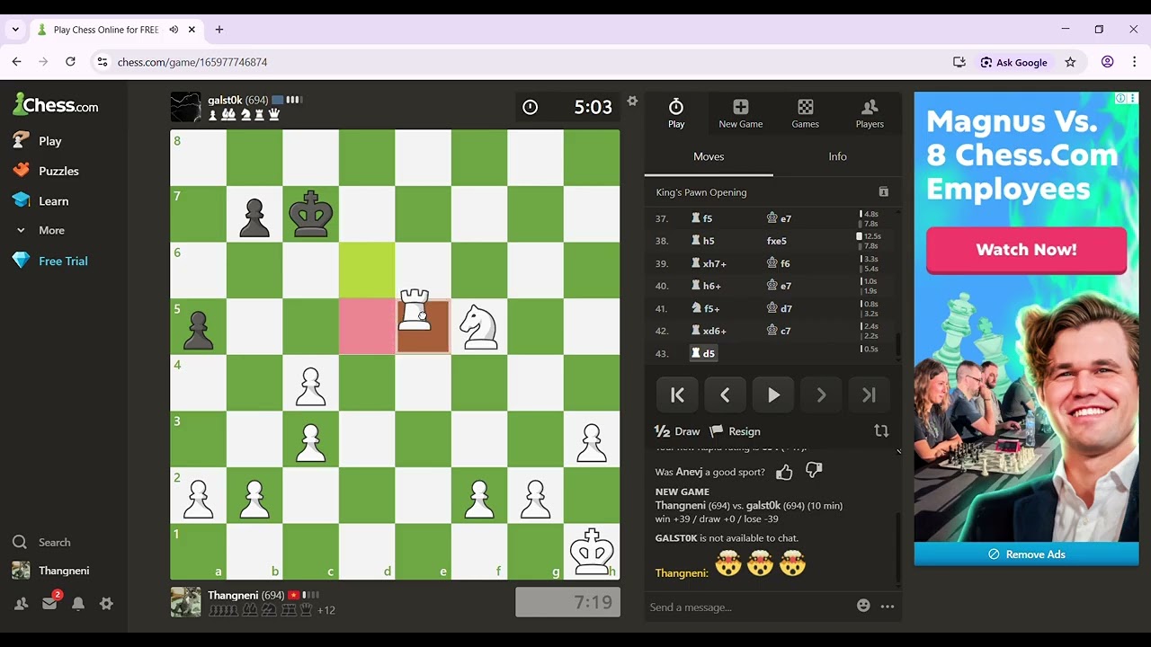Viewport: 1151px width, 647px height.
Task: Open Search in the sidebar
Action: pos(41,542)
